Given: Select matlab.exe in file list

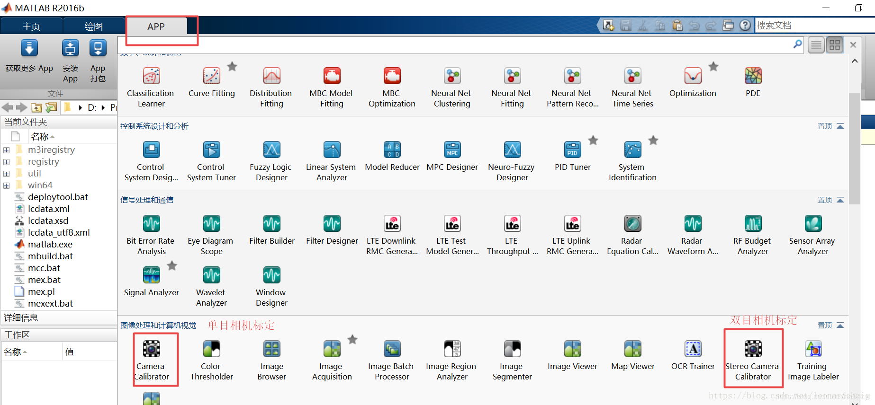Looking at the screenshot, I should click(50, 245).
